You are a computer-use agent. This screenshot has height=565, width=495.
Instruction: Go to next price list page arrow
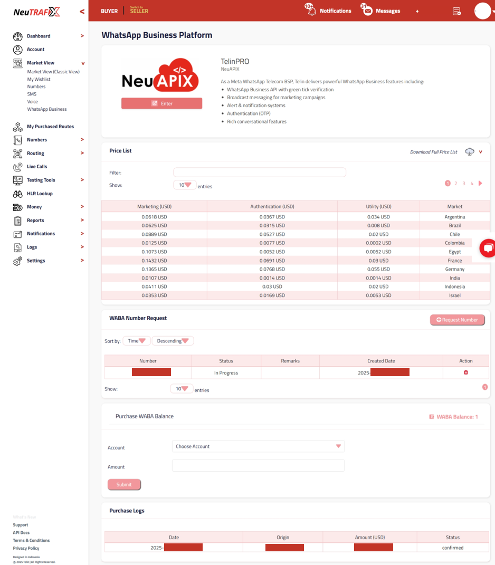(x=480, y=184)
